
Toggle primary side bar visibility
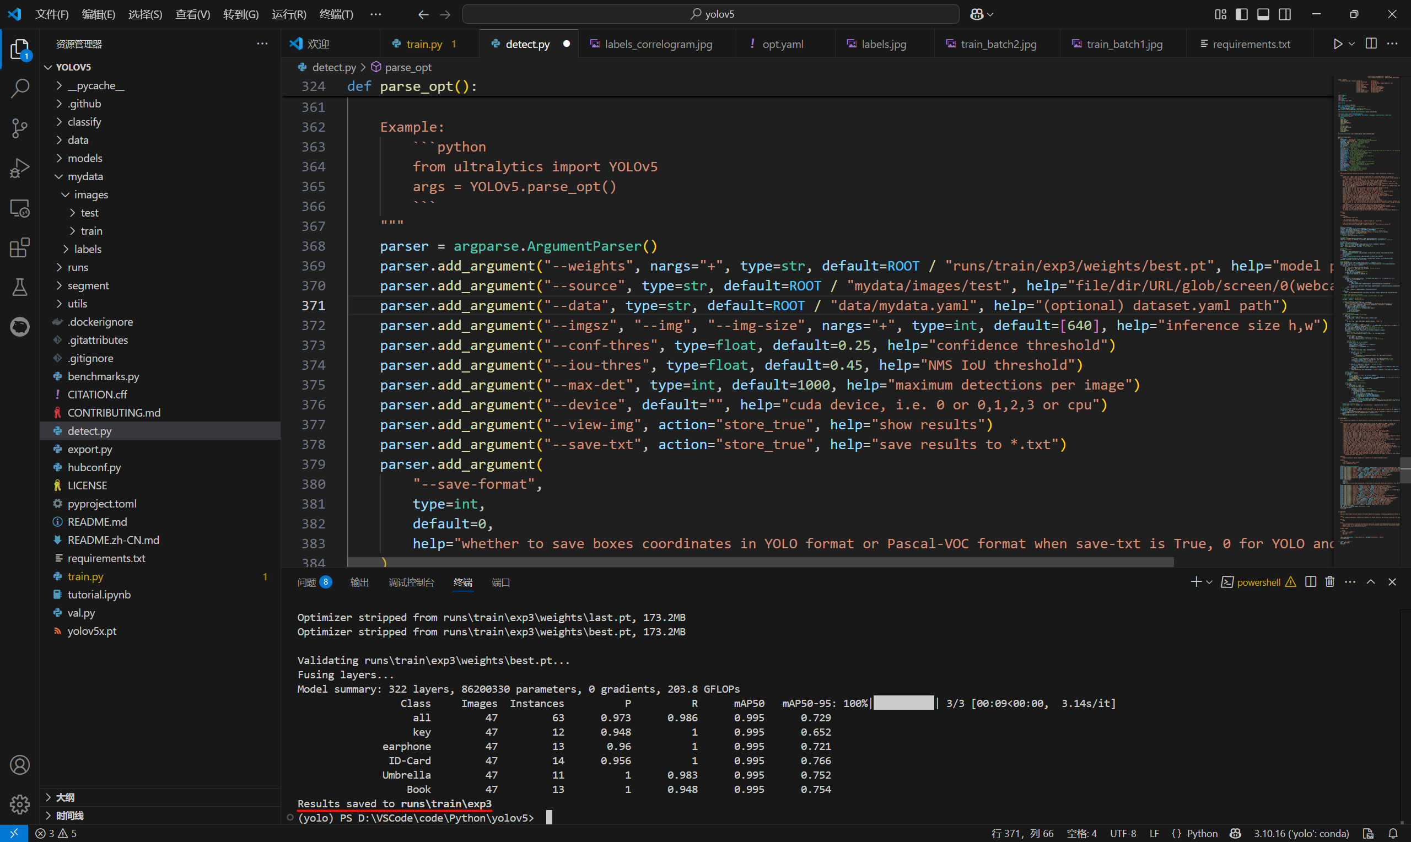[1241, 14]
